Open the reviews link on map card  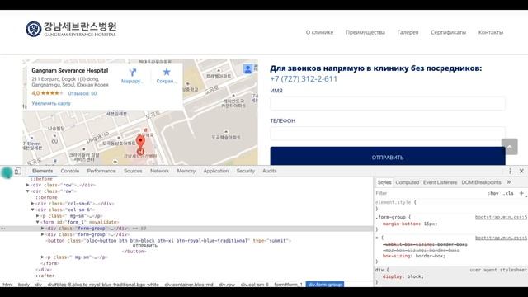82,93
